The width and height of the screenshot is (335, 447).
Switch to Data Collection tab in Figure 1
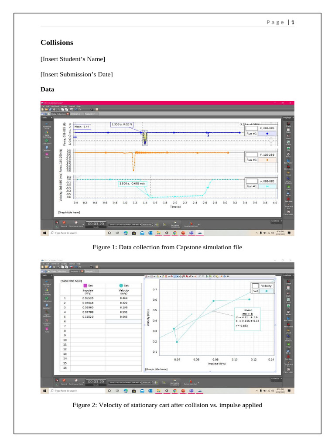pyautogui.click(x=60, y=114)
